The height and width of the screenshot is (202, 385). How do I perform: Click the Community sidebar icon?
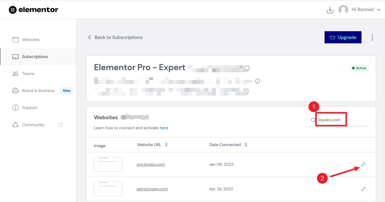[15, 125]
